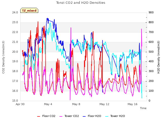Select the Tower CO2 legend label
Image resolution: width=162 pixels, height=121 pixels.
coord(72,116)
